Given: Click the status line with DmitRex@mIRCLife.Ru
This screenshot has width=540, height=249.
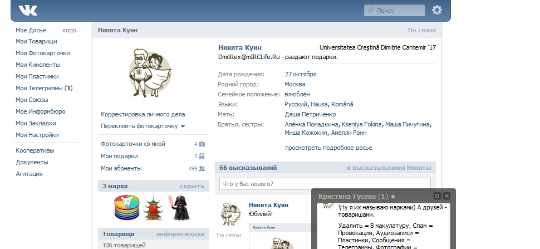Looking at the screenshot, I should (x=278, y=57).
